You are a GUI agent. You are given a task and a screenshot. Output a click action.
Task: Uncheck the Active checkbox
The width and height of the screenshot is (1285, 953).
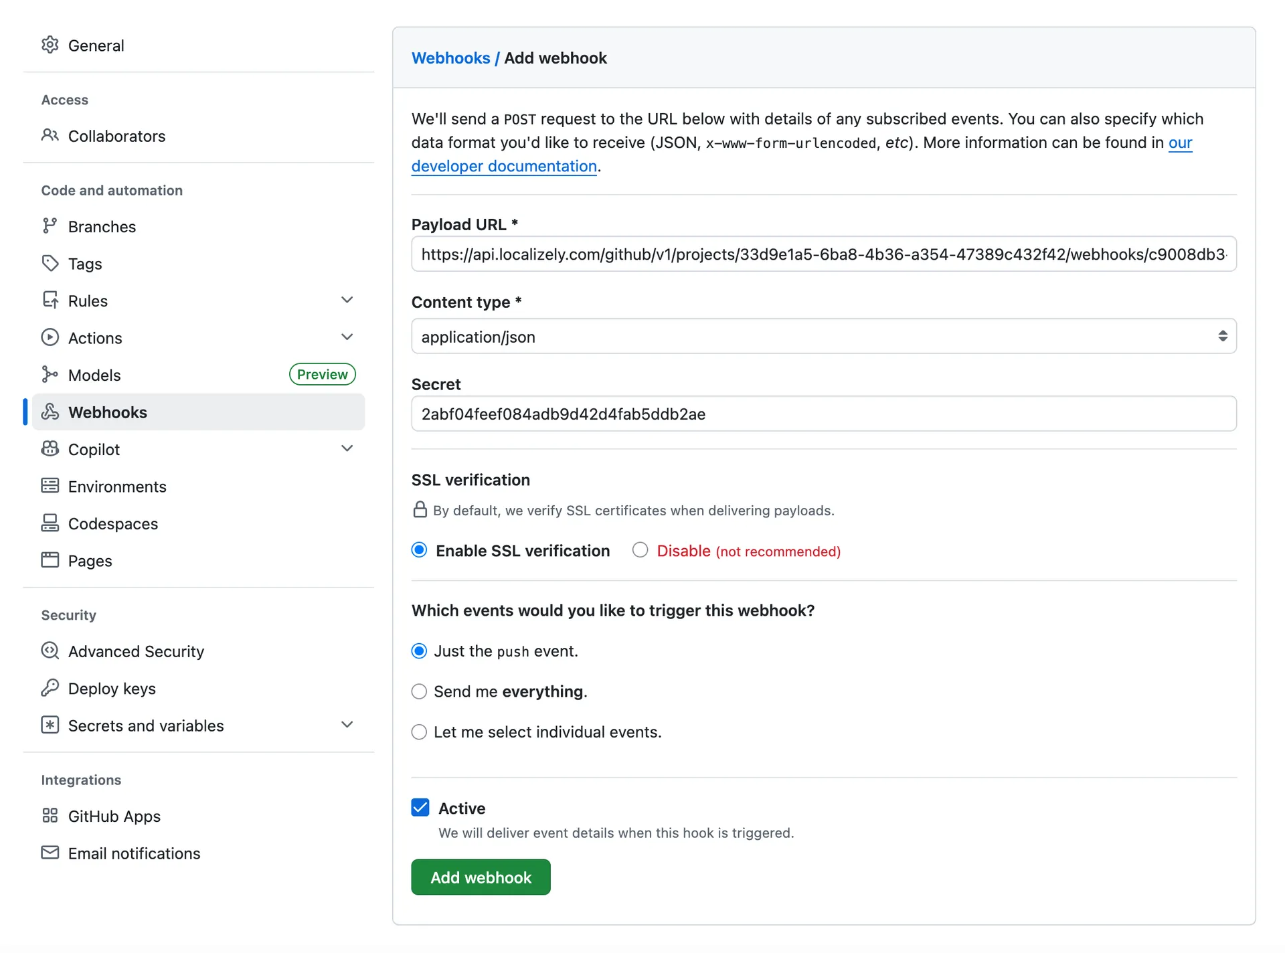[x=420, y=808]
